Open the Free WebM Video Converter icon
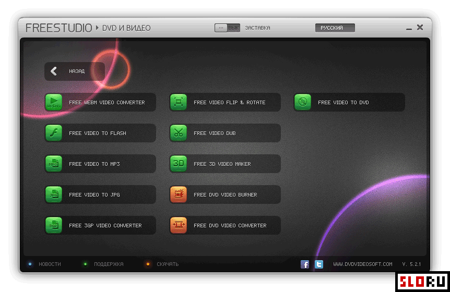This screenshot has height=292, width=450. click(x=54, y=102)
